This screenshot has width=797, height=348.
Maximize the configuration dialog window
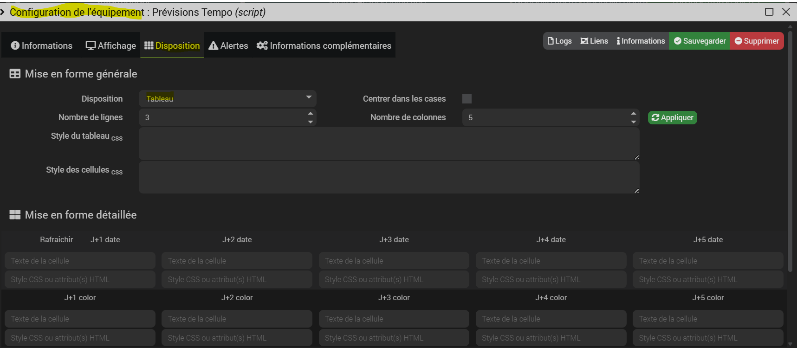(769, 12)
